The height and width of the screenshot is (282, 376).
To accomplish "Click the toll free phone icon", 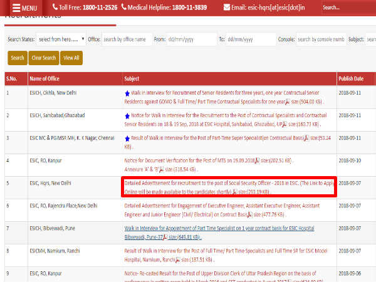I will coord(55,7).
